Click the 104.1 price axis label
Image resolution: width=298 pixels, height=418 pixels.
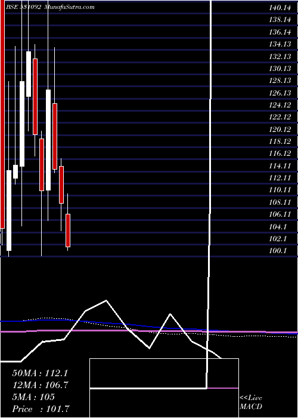click(x=278, y=227)
